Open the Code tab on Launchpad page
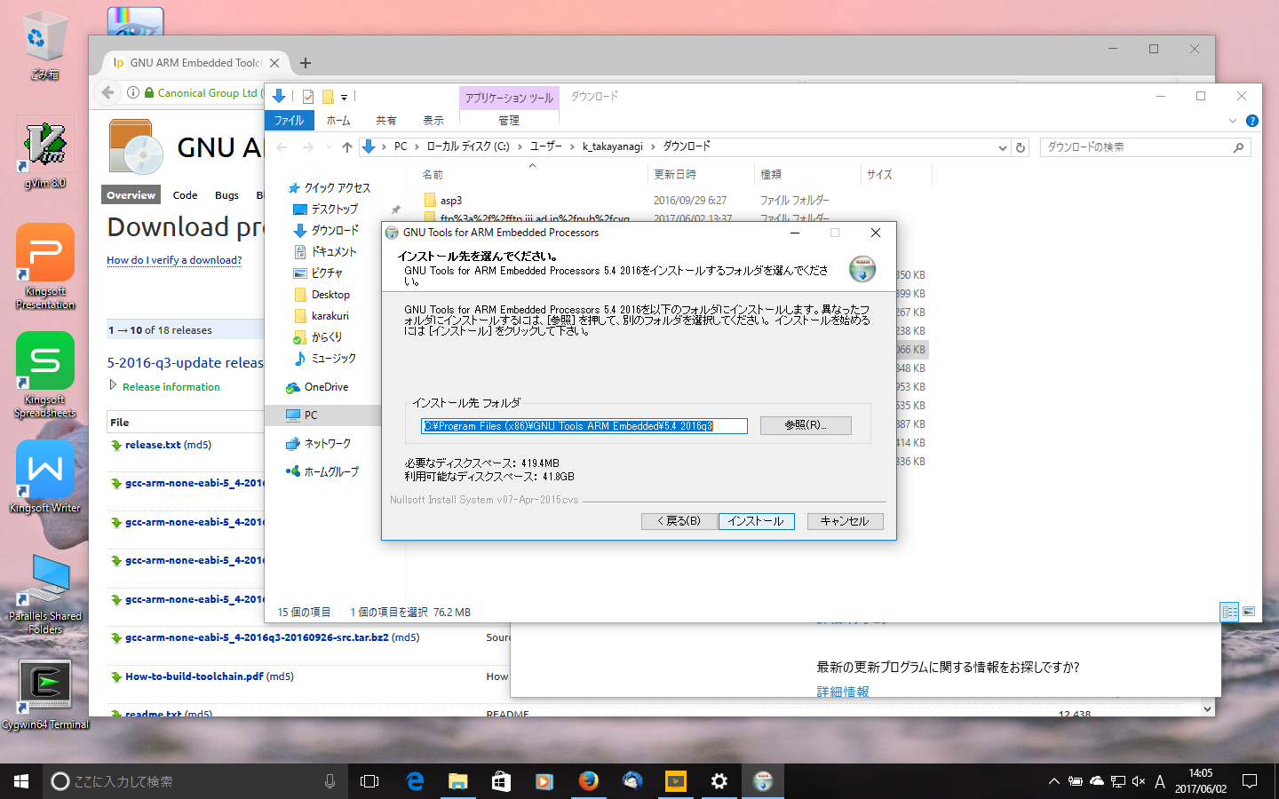 click(185, 195)
